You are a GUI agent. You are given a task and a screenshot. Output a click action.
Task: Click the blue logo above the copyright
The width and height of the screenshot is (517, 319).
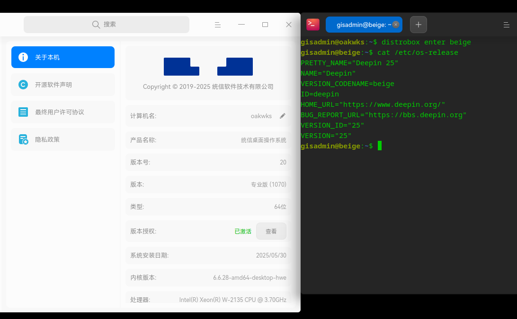coord(208,67)
